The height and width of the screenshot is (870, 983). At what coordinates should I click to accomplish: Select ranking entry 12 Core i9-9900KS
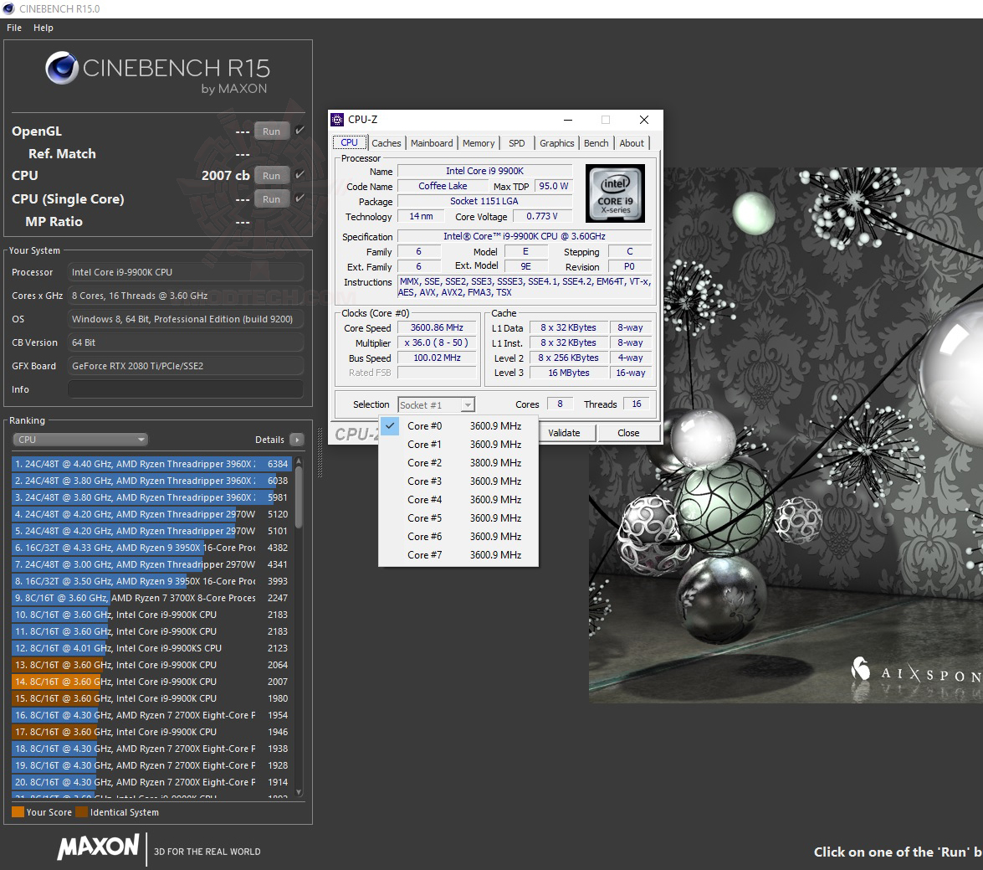coord(151,648)
